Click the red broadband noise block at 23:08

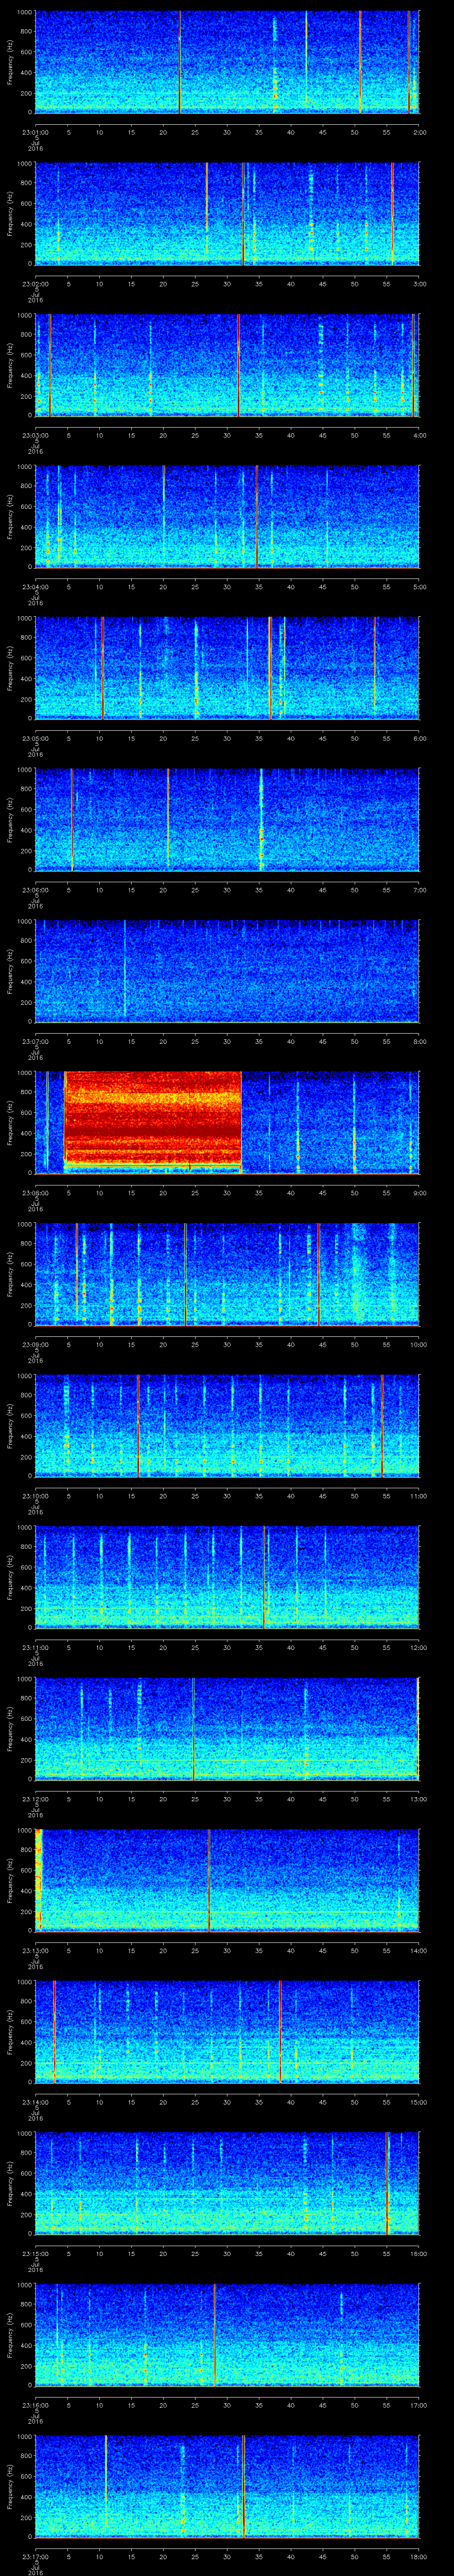[153, 1116]
